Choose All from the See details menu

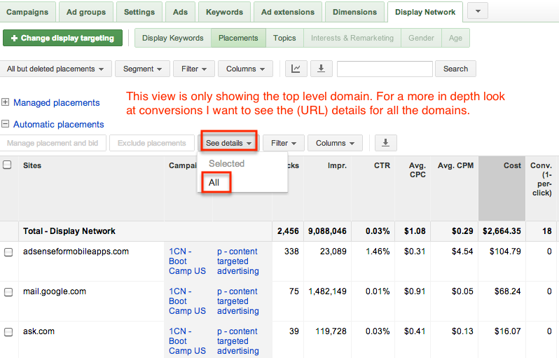[214, 183]
